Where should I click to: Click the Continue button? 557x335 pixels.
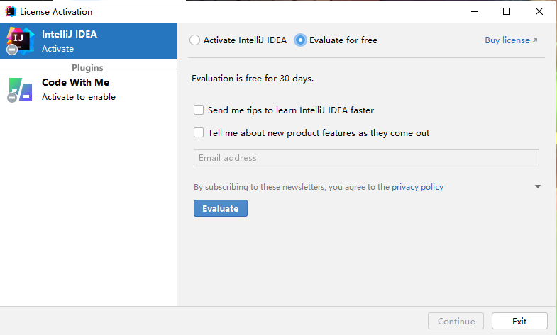point(456,321)
